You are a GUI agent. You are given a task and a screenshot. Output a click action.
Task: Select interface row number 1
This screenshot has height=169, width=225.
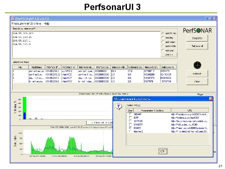point(94,71)
